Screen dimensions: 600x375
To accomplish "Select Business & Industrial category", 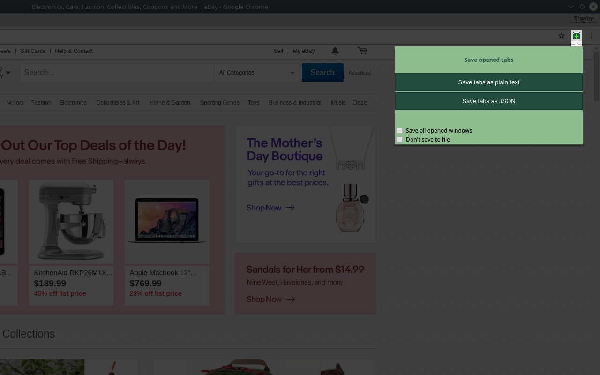I will coord(295,103).
